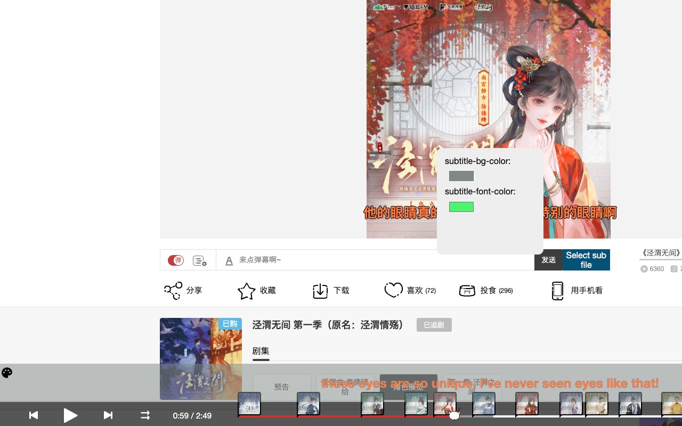Click the 已购 purchased badge
The height and width of the screenshot is (426, 682).
click(x=230, y=324)
